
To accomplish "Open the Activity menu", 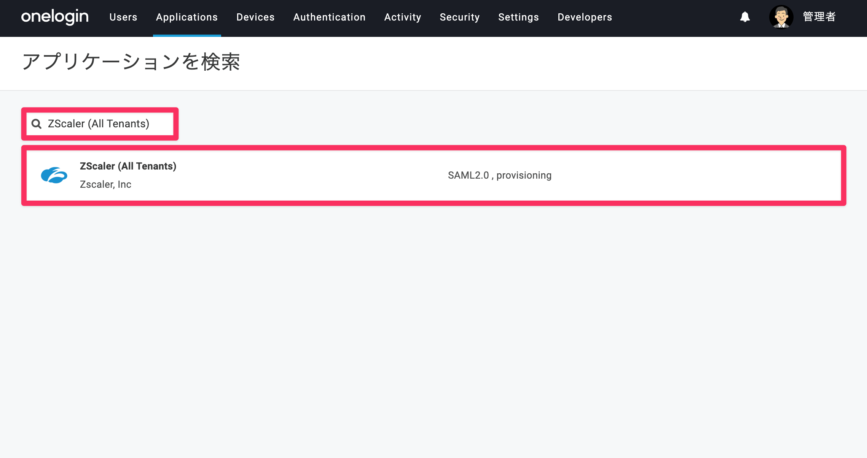I will click(x=403, y=17).
